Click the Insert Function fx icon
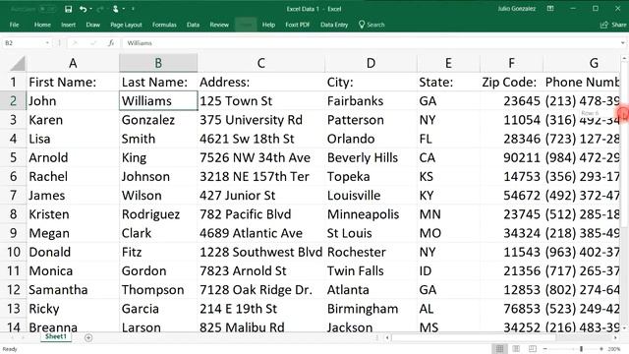629x354 pixels. [x=111, y=43]
